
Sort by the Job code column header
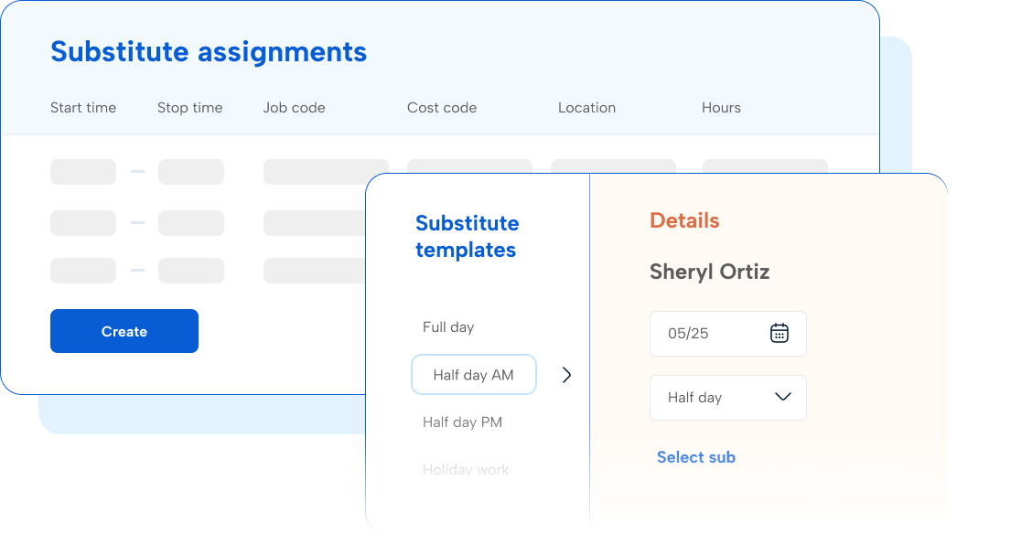point(294,108)
